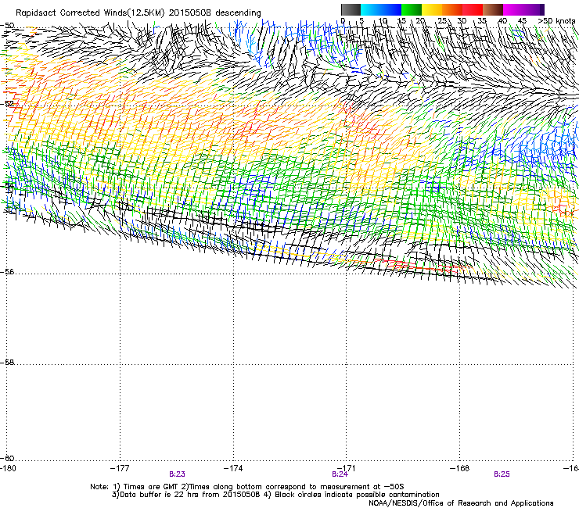Click the yellow 20-25 knots legend swatch

coord(432,9)
